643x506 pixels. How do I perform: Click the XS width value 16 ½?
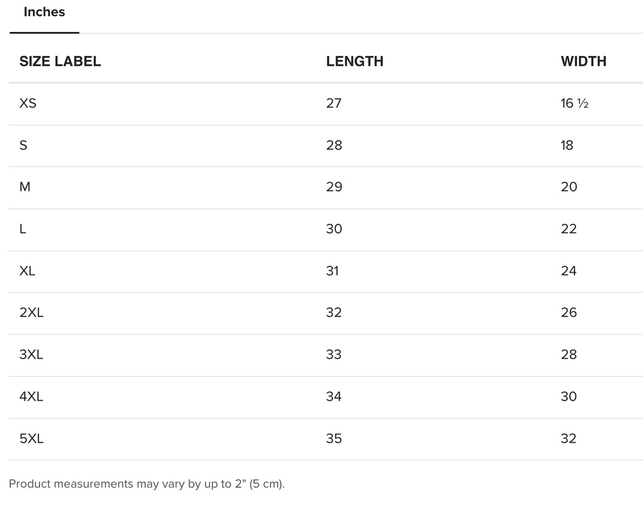tap(575, 103)
